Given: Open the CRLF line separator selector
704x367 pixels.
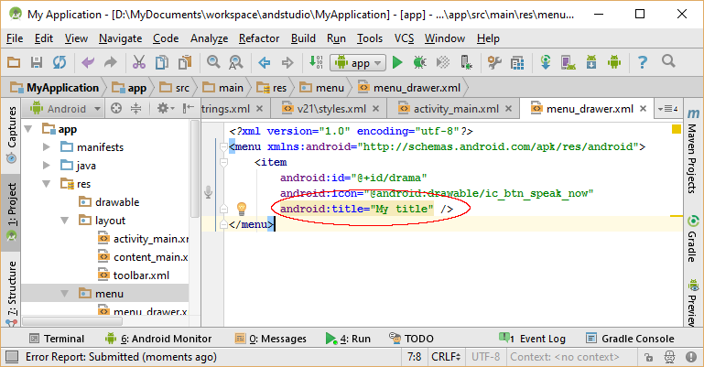Looking at the screenshot, I should pyautogui.click(x=446, y=357).
